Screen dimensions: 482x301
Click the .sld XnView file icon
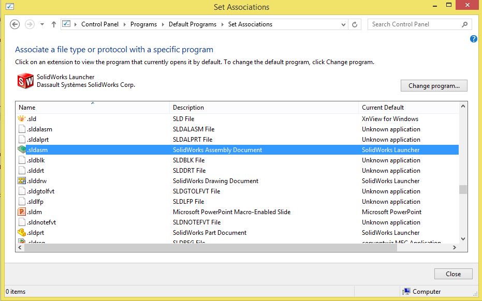click(x=21, y=119)
